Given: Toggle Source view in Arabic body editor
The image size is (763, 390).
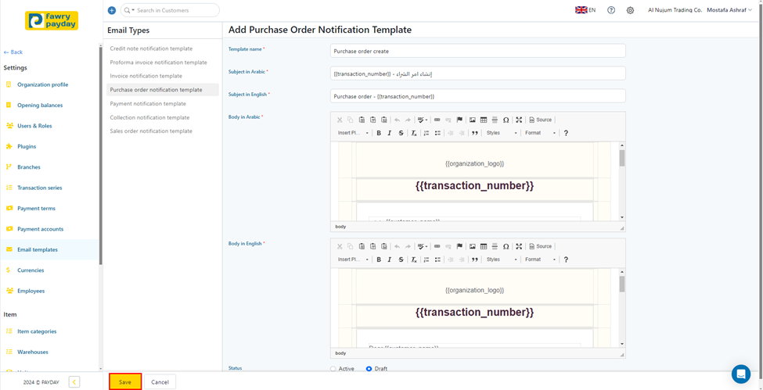Looking at the screenshot, I should pos(541,120).
